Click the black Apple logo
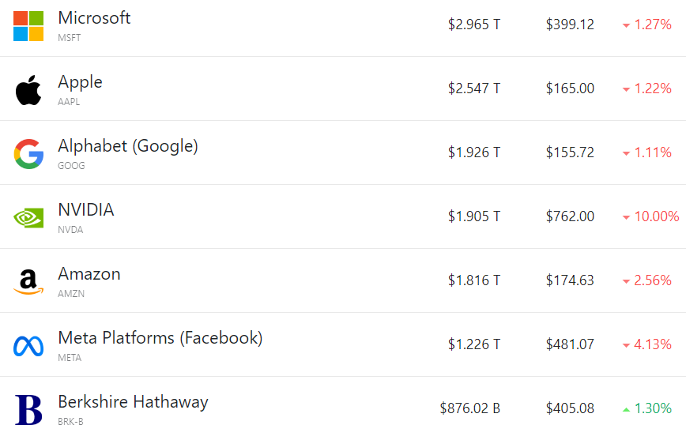The width and height of the screenshot is (686, 440). click(28, 89)
